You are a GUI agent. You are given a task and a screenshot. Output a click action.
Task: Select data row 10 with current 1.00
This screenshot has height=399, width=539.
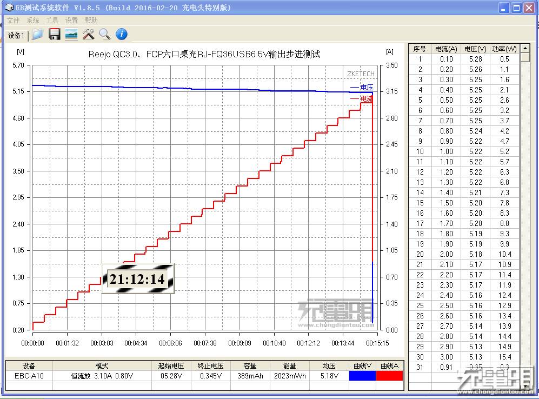pyautogui.click(x=464, y=151)
